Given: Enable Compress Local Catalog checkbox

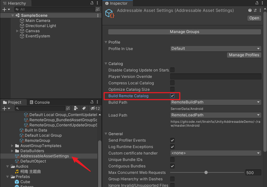Looking at the screenshot, I should click(172, 83).
